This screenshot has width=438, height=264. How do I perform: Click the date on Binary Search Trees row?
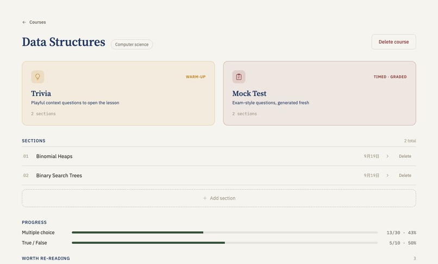371,175
